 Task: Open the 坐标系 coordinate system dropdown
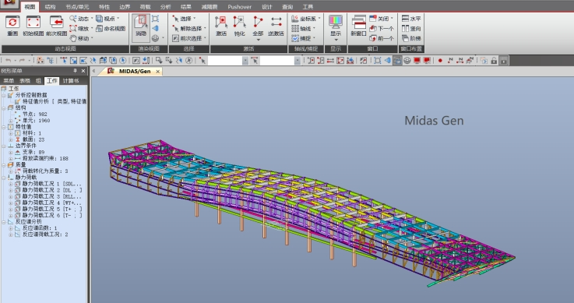pyautogui.click(x=319, y=18)
